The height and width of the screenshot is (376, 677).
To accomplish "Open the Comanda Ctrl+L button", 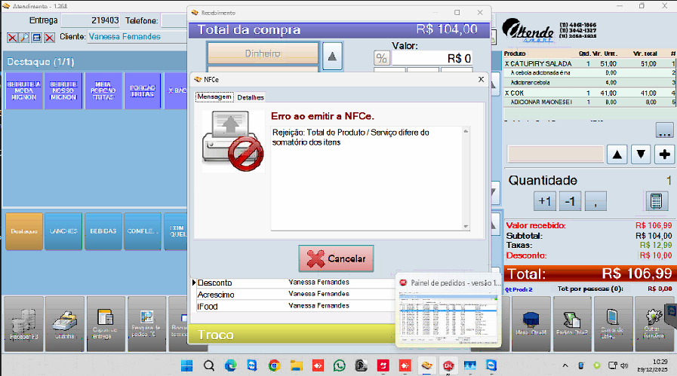I will pos(612,323).
